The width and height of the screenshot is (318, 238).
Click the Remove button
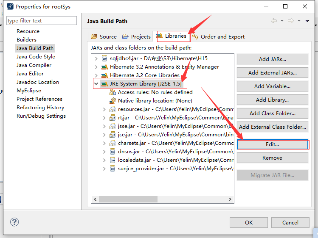(x=273, y=158)
